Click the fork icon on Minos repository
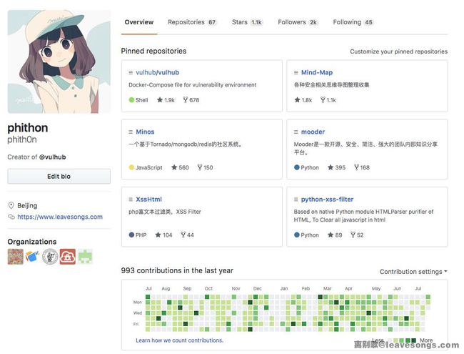The image size is (464, 354). 199,167
